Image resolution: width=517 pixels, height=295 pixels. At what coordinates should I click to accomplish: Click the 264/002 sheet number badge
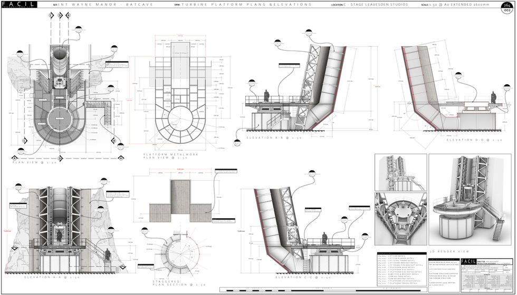pos(507,8)
